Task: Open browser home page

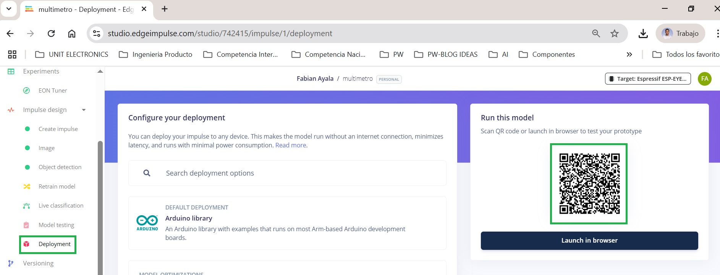Action: coord(72,34)
